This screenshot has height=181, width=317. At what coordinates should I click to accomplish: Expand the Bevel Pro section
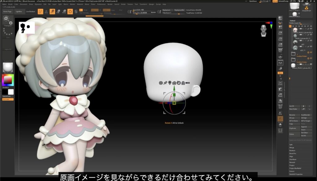293,154
